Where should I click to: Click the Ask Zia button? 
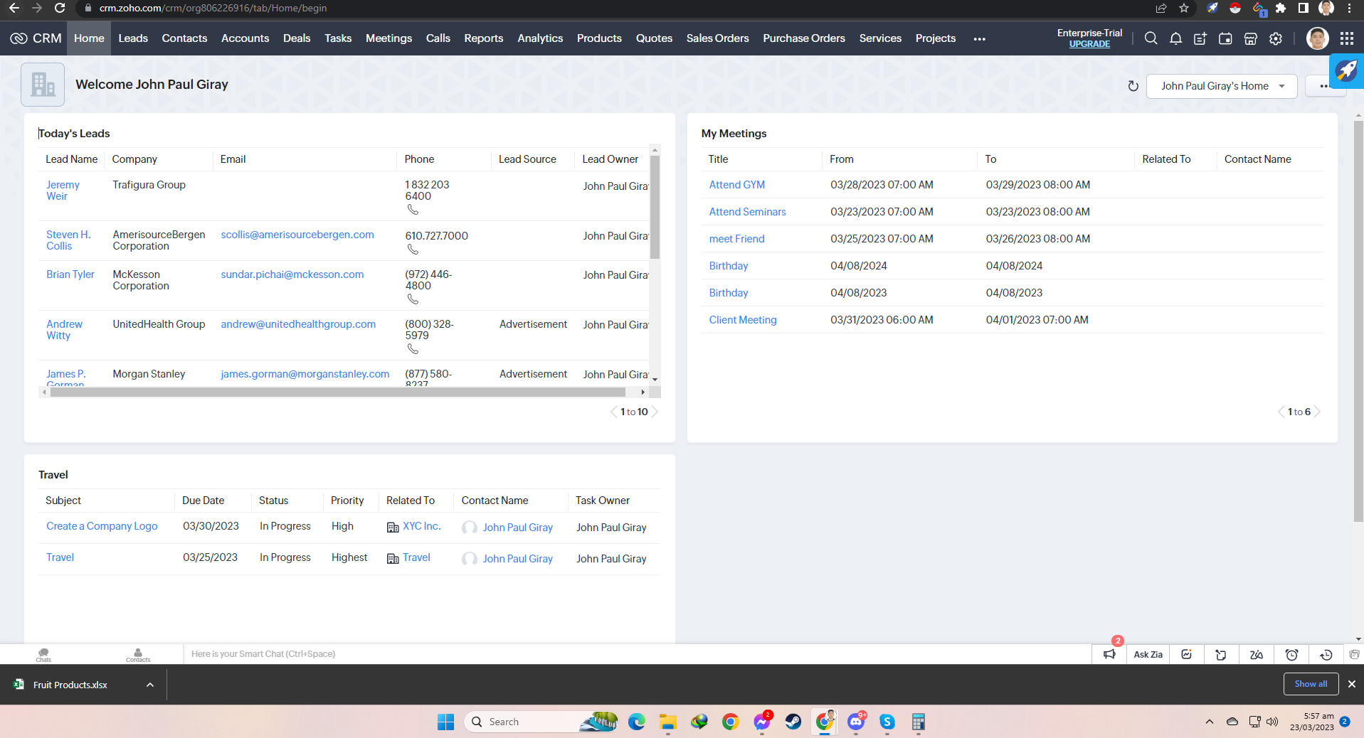[1148, 655]
